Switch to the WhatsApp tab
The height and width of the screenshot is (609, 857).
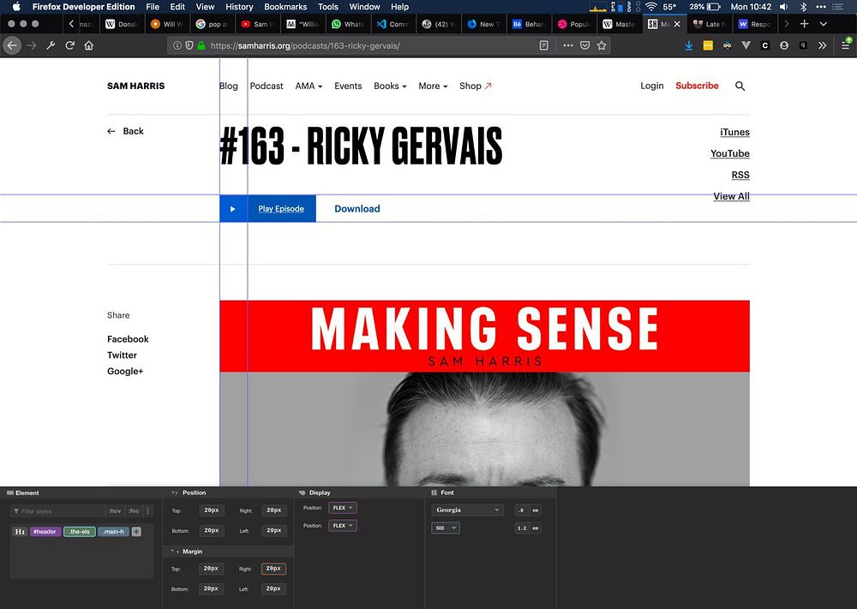pos(348,24)
